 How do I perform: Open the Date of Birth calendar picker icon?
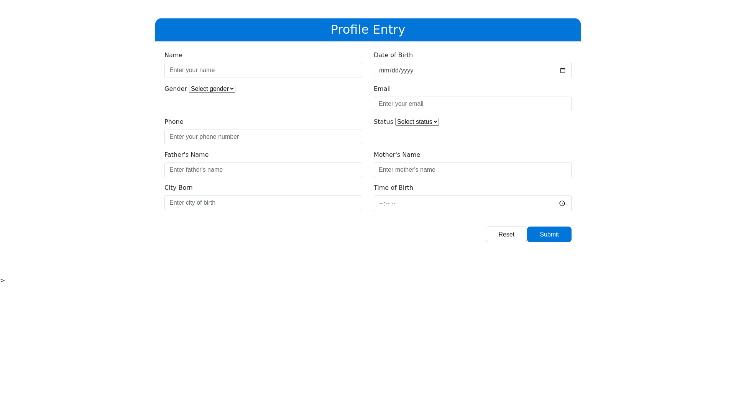tap(562, 71)
